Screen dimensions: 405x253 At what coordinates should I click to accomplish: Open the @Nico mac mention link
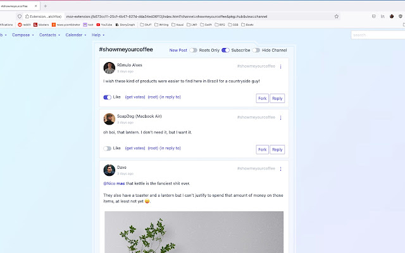114,183
